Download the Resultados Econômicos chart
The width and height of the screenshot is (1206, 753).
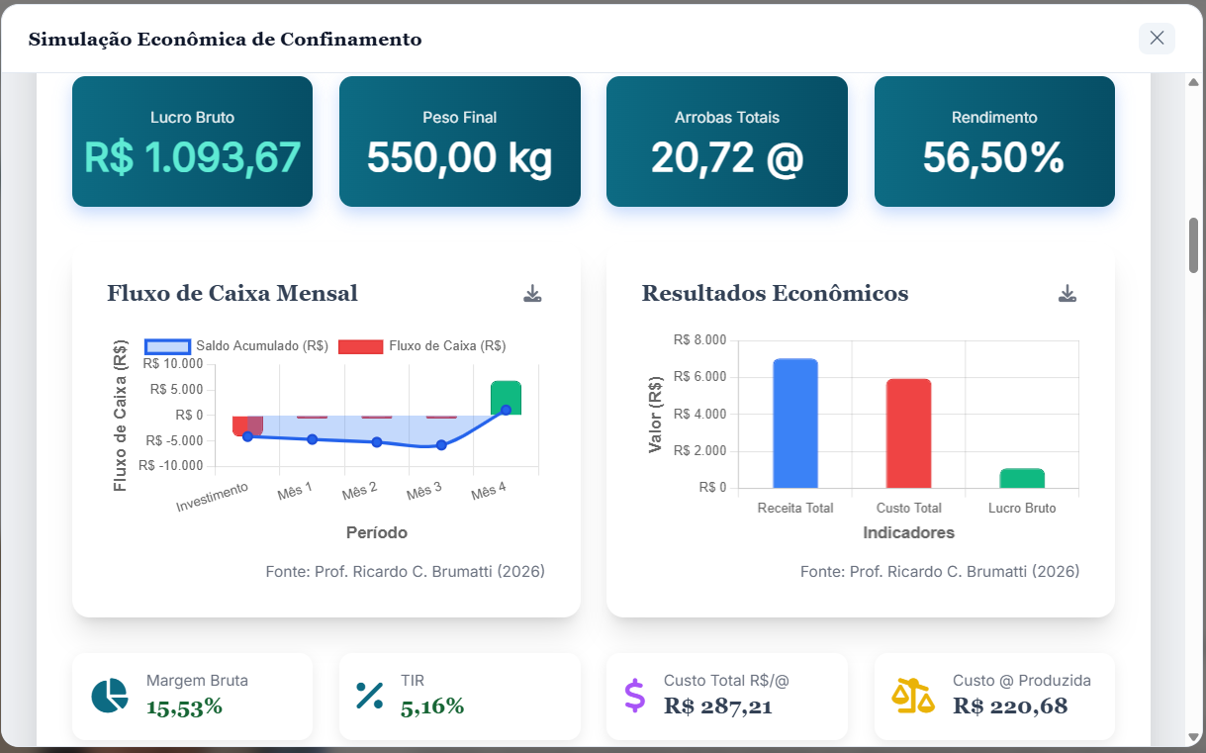(x=1067, y=294)
